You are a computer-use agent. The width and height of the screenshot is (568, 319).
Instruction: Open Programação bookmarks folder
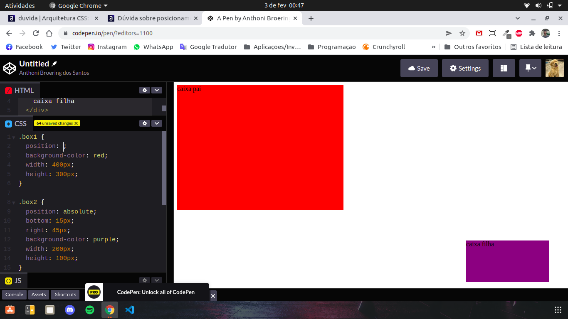(332, 47)
